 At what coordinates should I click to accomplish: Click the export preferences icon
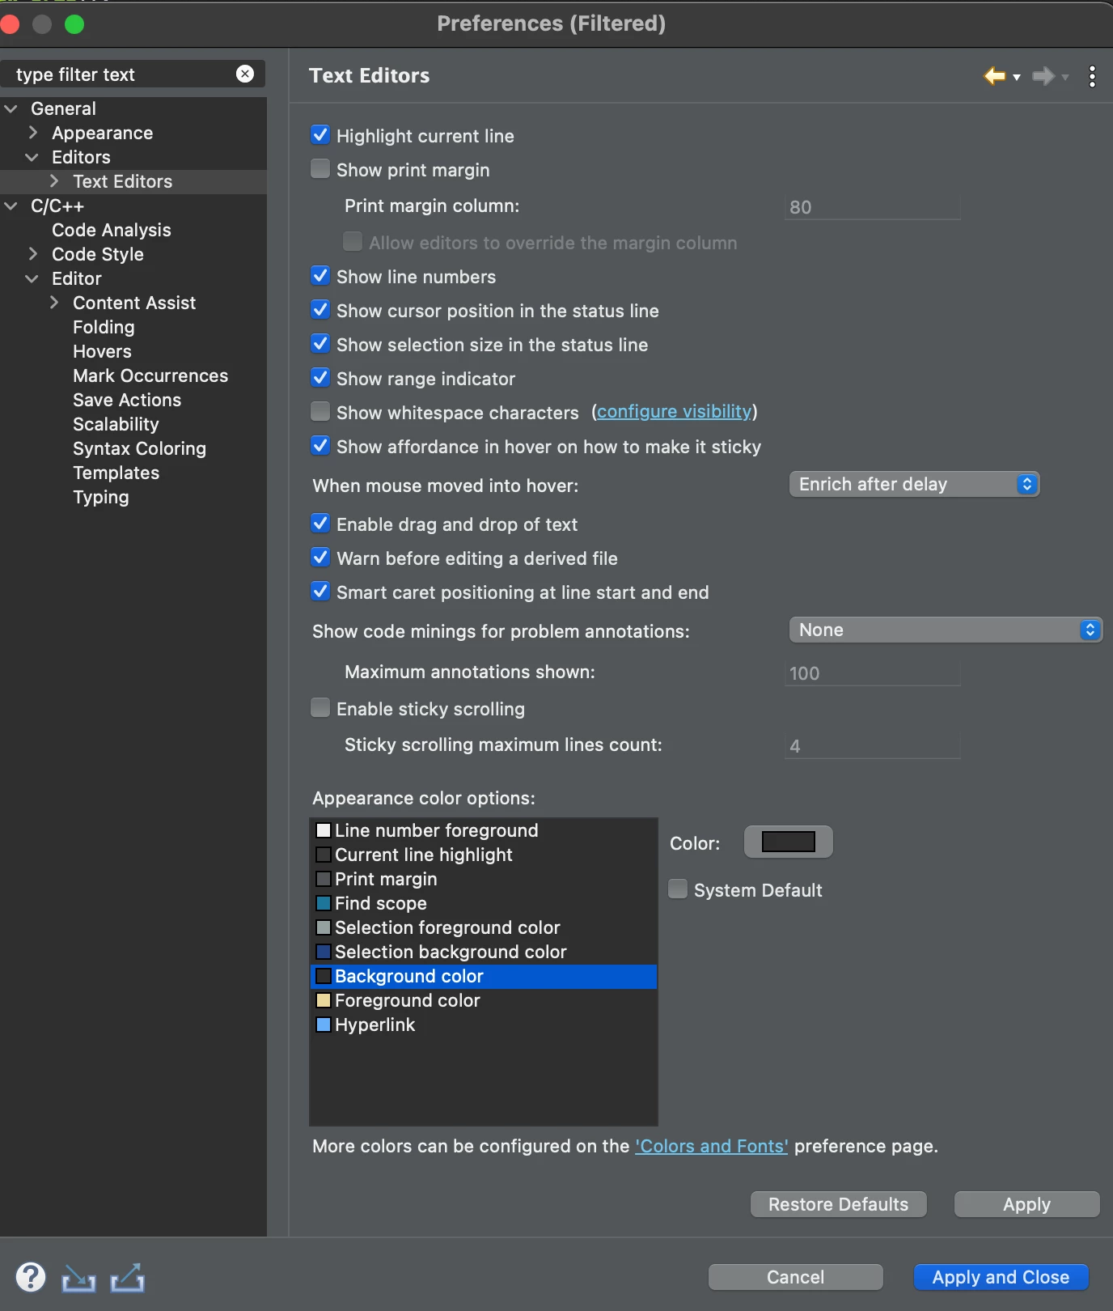tap(128, 1277)
